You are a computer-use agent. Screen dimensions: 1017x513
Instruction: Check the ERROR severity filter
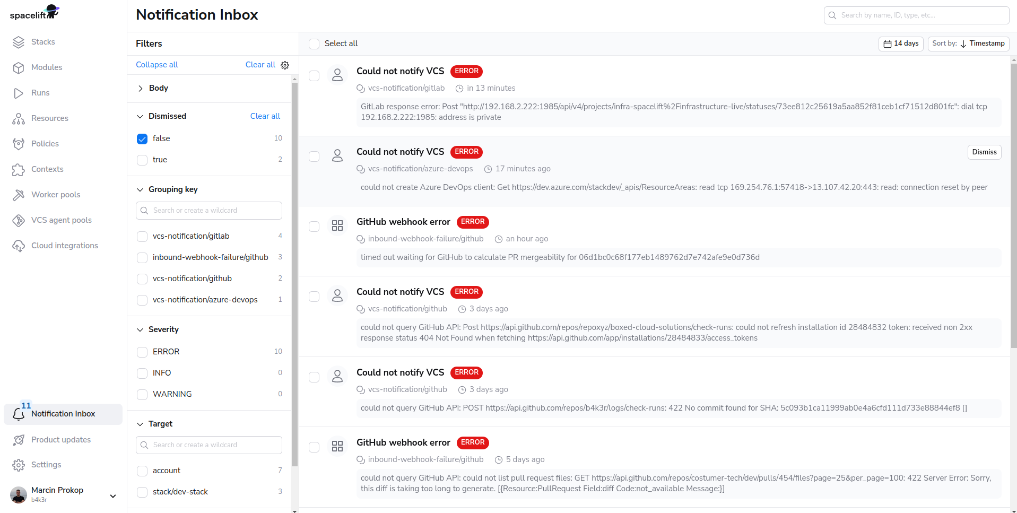[142, 352]
